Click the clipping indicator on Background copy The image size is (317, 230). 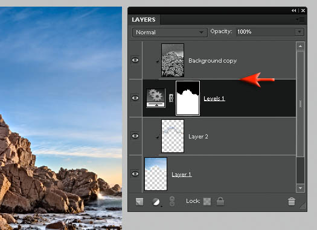157,61
